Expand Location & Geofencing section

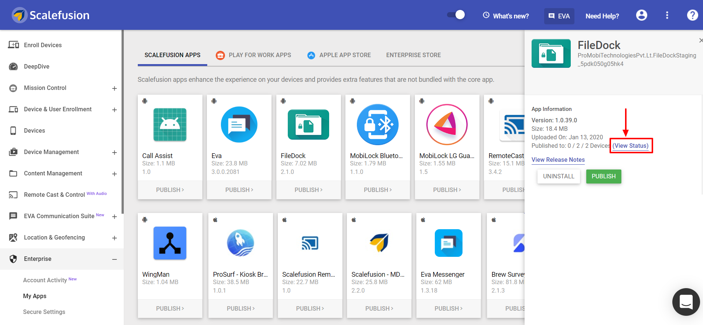point(115,238)
